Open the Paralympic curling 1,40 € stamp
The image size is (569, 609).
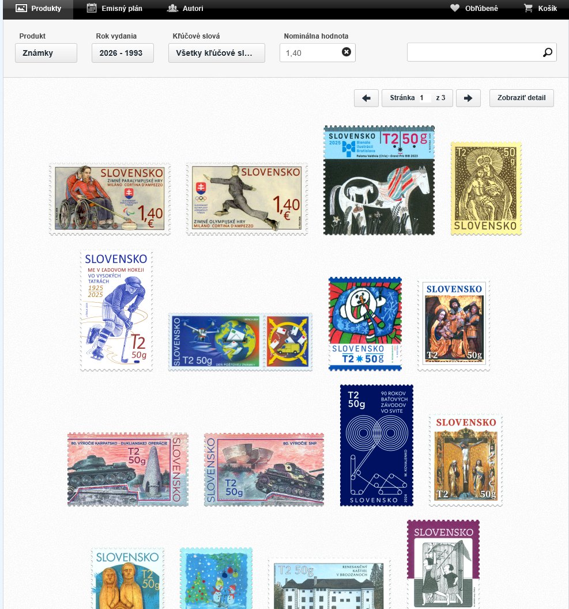pos(110,199)
